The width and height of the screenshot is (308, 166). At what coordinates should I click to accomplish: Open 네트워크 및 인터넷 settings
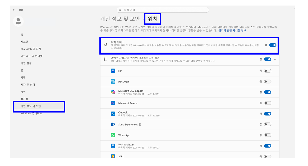pyautogui.click(x=31, y=56)
